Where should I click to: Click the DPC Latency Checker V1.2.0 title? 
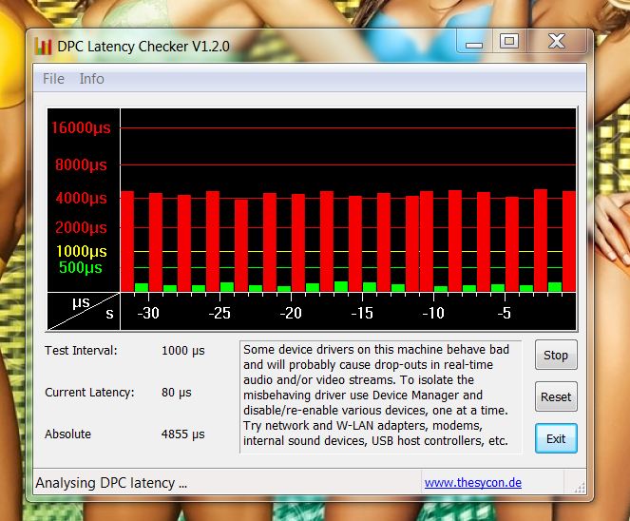(143, 47)
